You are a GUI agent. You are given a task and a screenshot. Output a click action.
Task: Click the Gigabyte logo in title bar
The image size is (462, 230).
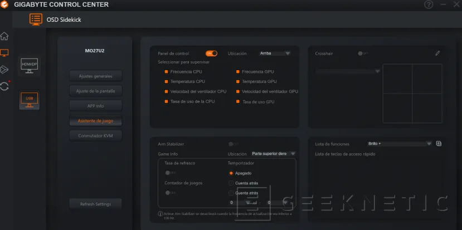point(5,5)
